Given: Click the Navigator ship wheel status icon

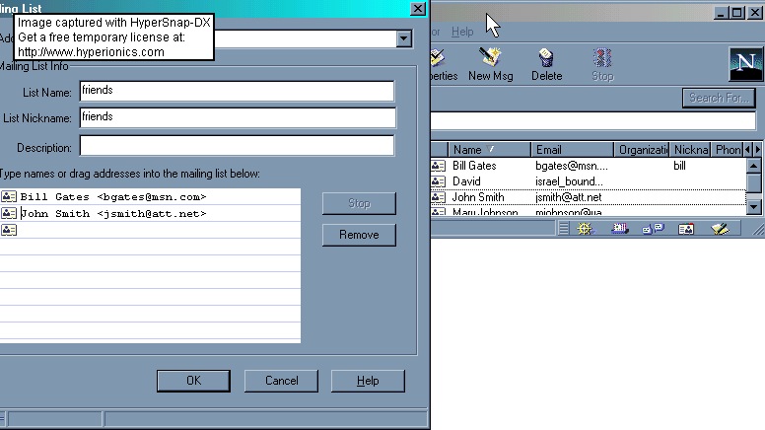Looking at the screenshot, I should pyautogui.click(x=586, y=229).
